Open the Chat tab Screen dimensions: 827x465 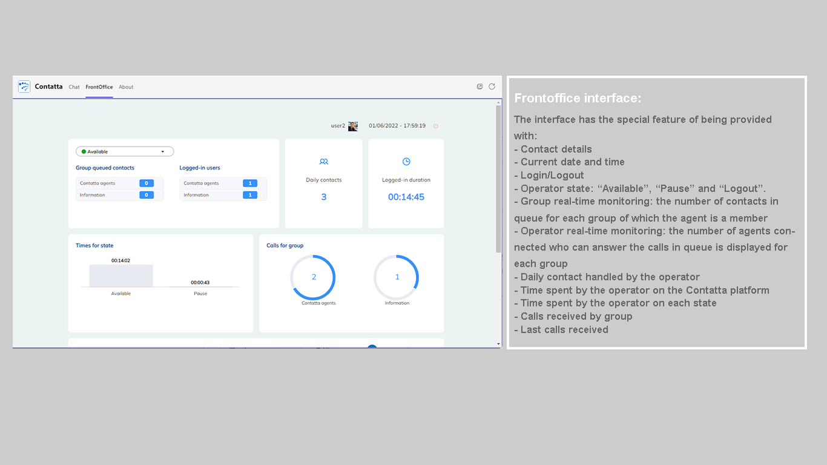click(74, 87)
